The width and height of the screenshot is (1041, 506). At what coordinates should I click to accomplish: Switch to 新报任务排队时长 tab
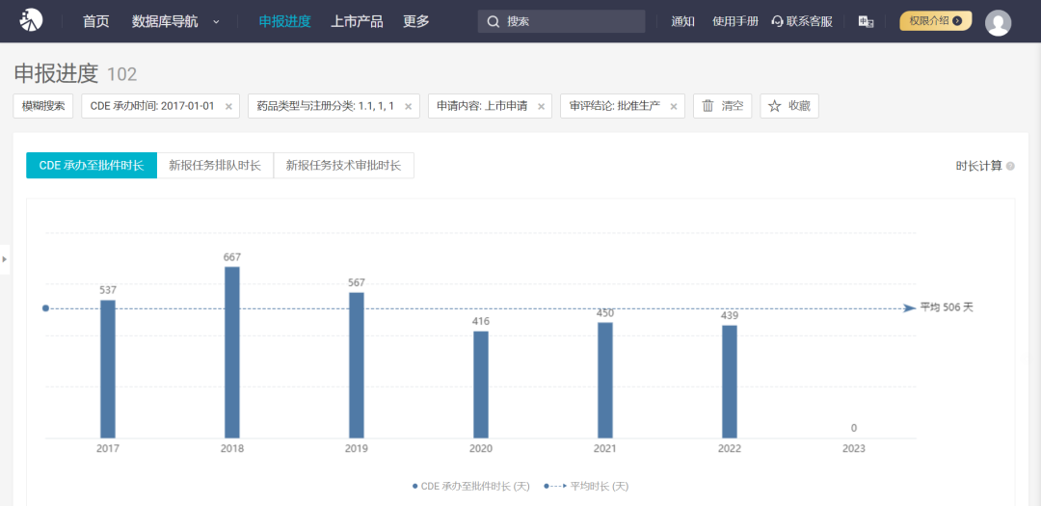(215, 166)
